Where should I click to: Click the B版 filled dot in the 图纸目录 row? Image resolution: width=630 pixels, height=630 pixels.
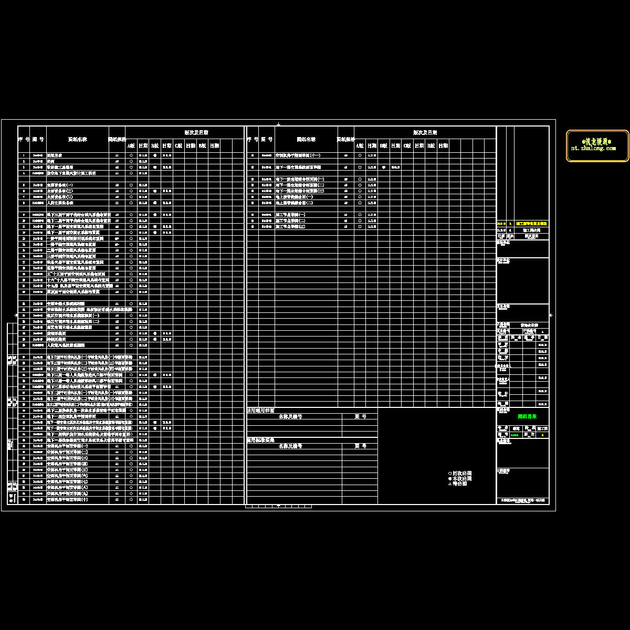(155, 155)
